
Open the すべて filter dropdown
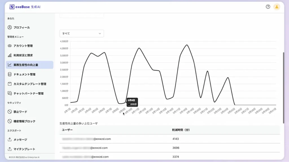81,33
